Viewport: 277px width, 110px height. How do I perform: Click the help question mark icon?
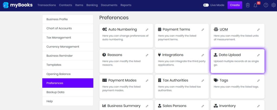[x=266, y=5]
